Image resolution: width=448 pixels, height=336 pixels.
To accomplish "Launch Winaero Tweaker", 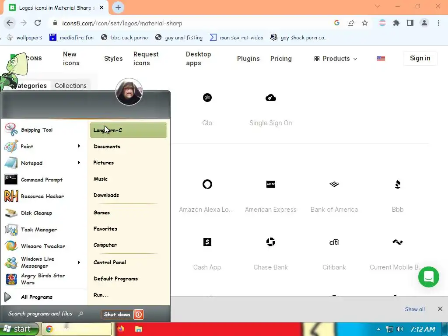I will (x=43, y=246).
